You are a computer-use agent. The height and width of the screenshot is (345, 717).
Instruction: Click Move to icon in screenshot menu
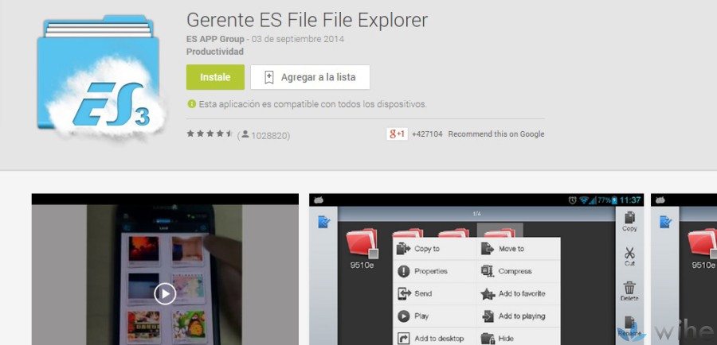(x=488, y=249)
